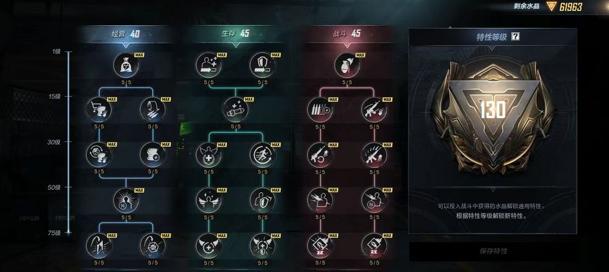Select the lightbulb winged shield trait
The width and height of the screenshot is (609, 272).
point(263,245)
